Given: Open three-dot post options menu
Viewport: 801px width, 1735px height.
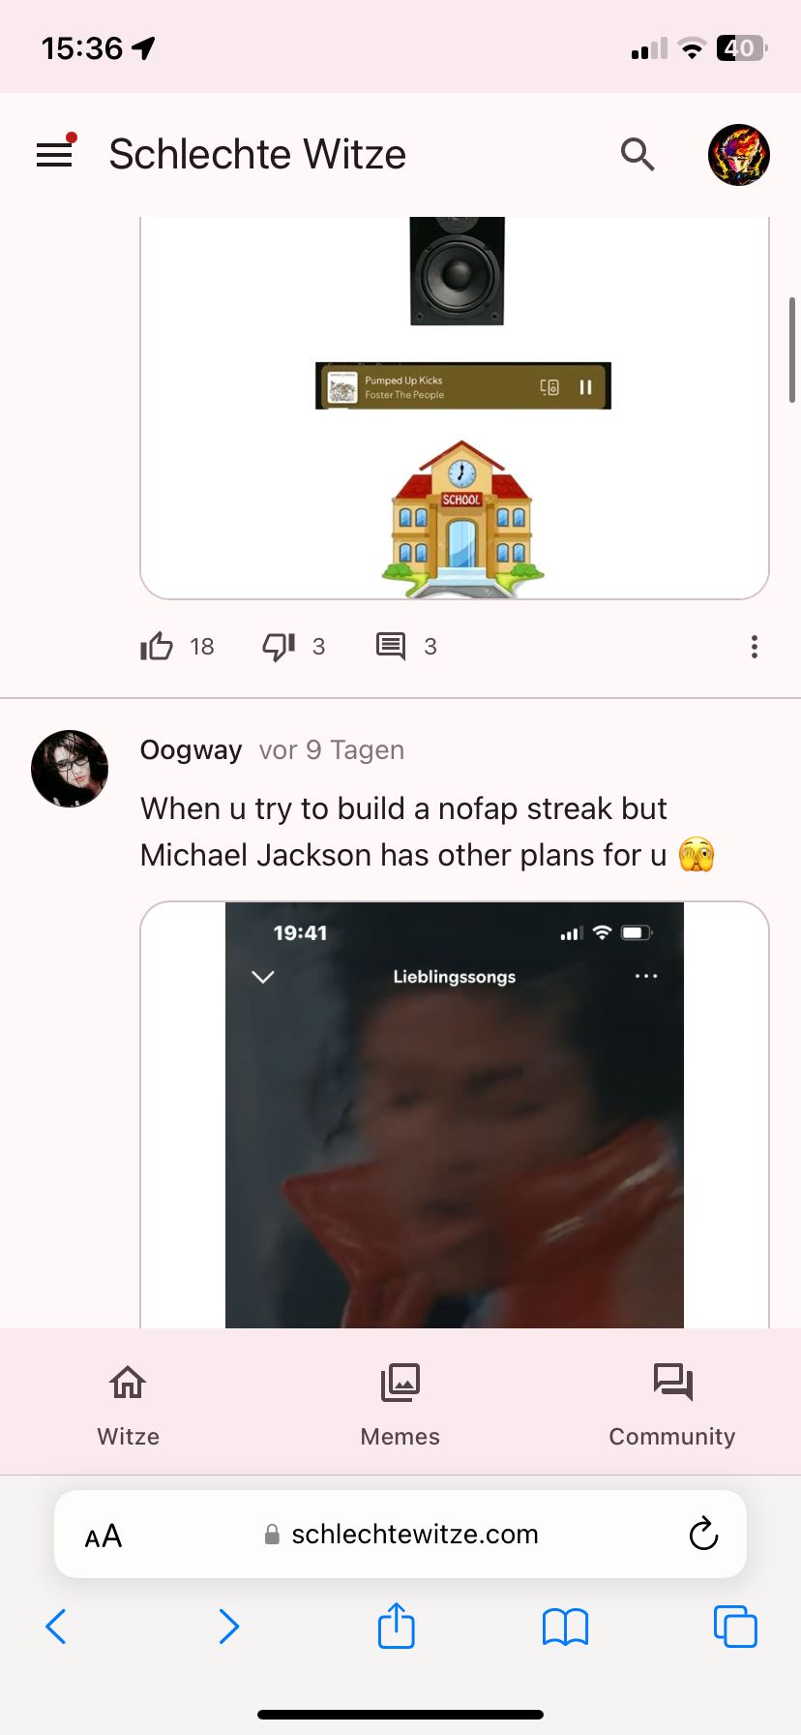Looking at the screenshot, I should pos(755,647).
